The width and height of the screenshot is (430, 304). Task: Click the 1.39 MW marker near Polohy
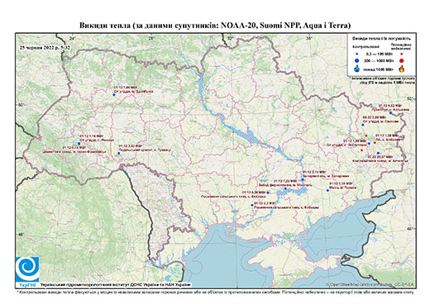327,190
